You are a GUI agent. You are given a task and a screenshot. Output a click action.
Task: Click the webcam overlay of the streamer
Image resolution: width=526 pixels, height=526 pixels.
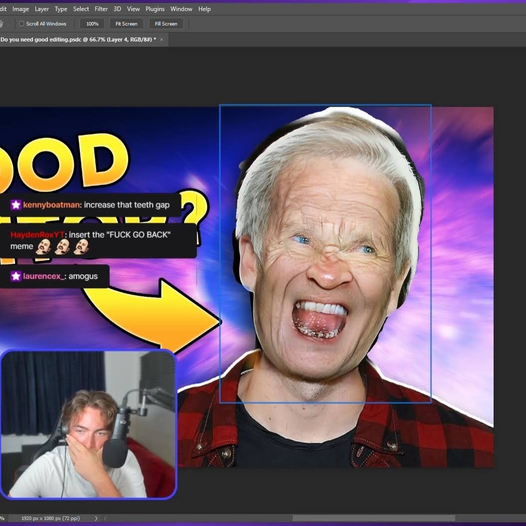(x=88, y=424)
